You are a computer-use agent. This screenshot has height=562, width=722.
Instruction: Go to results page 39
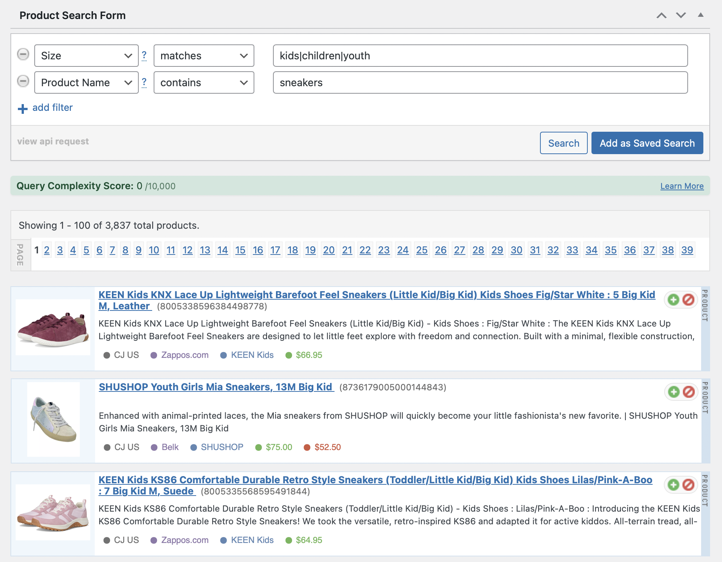tap(687, 250)
